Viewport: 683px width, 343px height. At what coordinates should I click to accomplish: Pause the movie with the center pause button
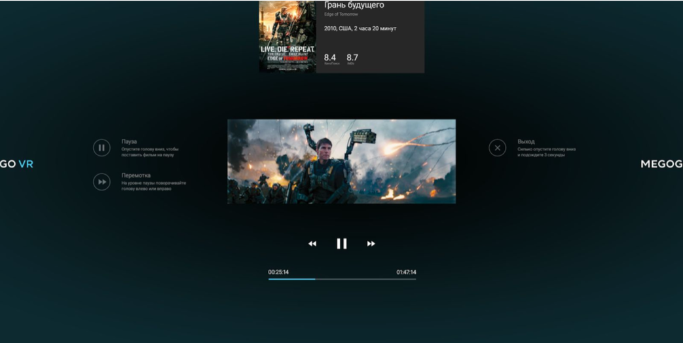pos(341,244)
